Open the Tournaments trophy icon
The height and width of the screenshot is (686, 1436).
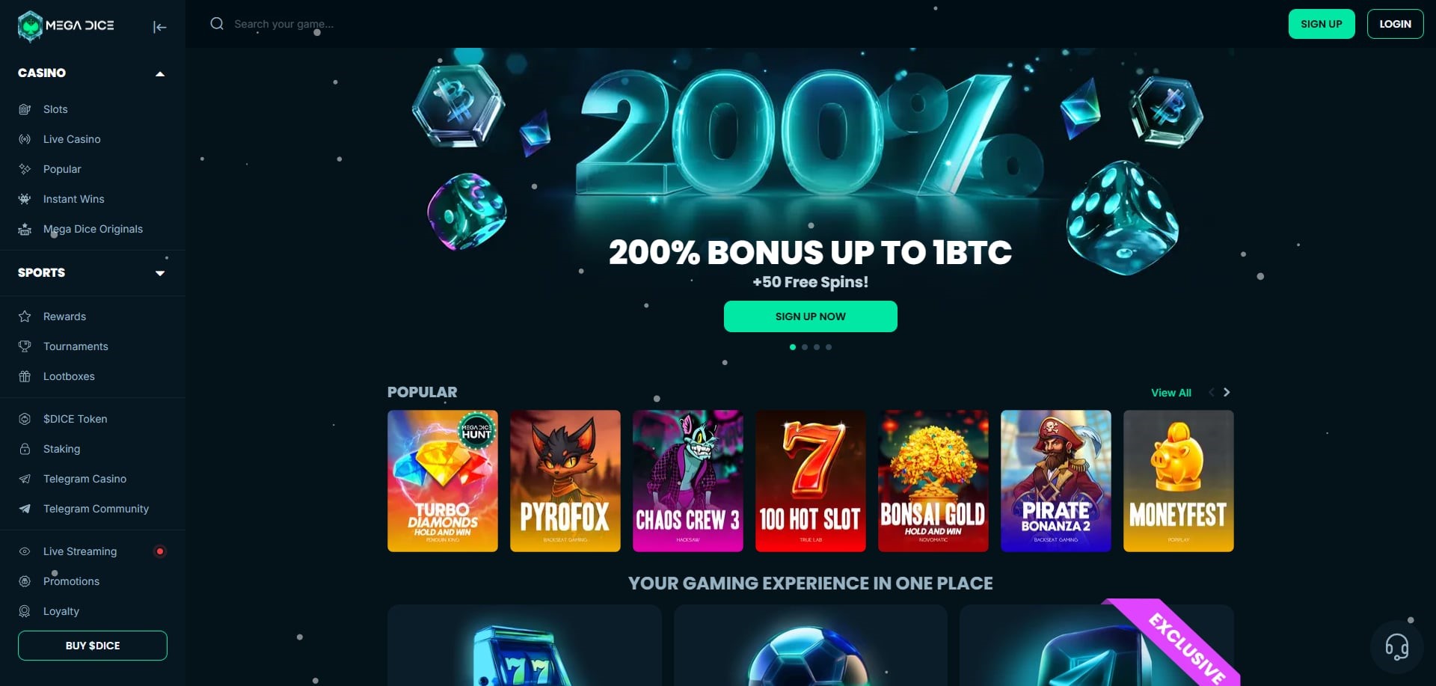tap(25, 346)
